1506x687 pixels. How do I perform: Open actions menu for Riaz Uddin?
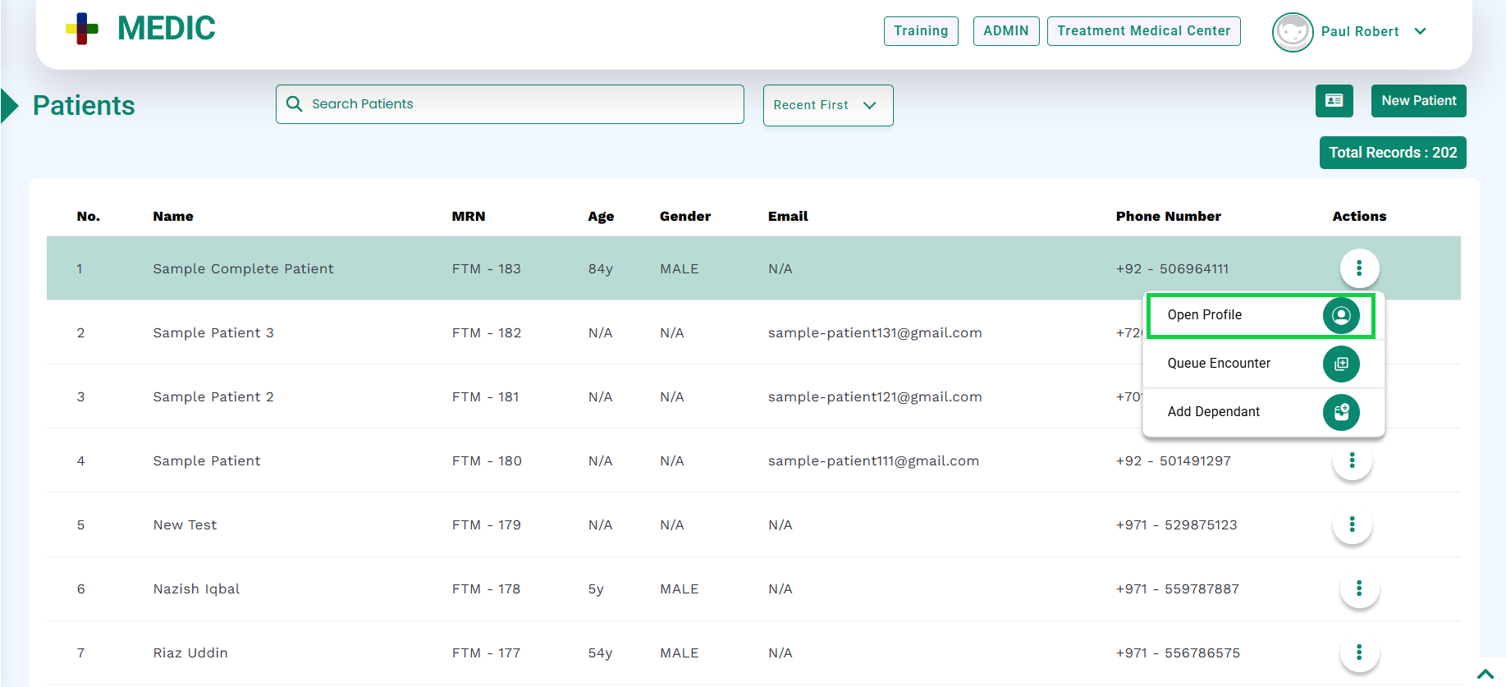click(x=1359, y=653)
